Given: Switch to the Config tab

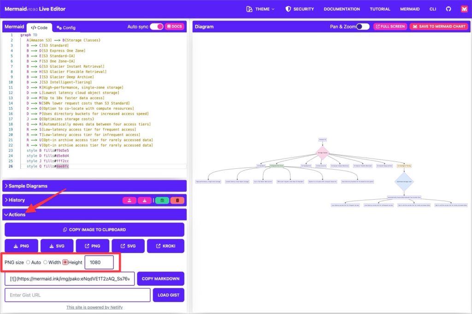Looking at the screenshot, I should coord(66,27).
